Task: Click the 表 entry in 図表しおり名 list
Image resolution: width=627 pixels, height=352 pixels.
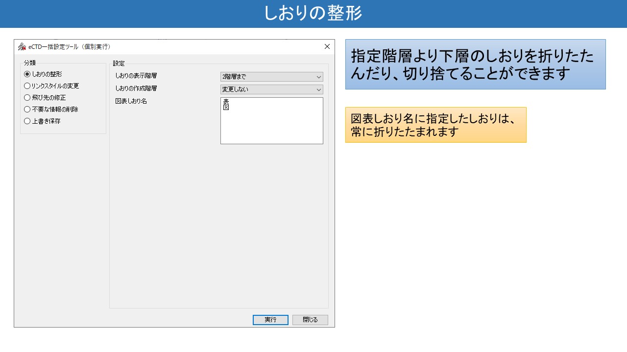Action: [226, 101]
